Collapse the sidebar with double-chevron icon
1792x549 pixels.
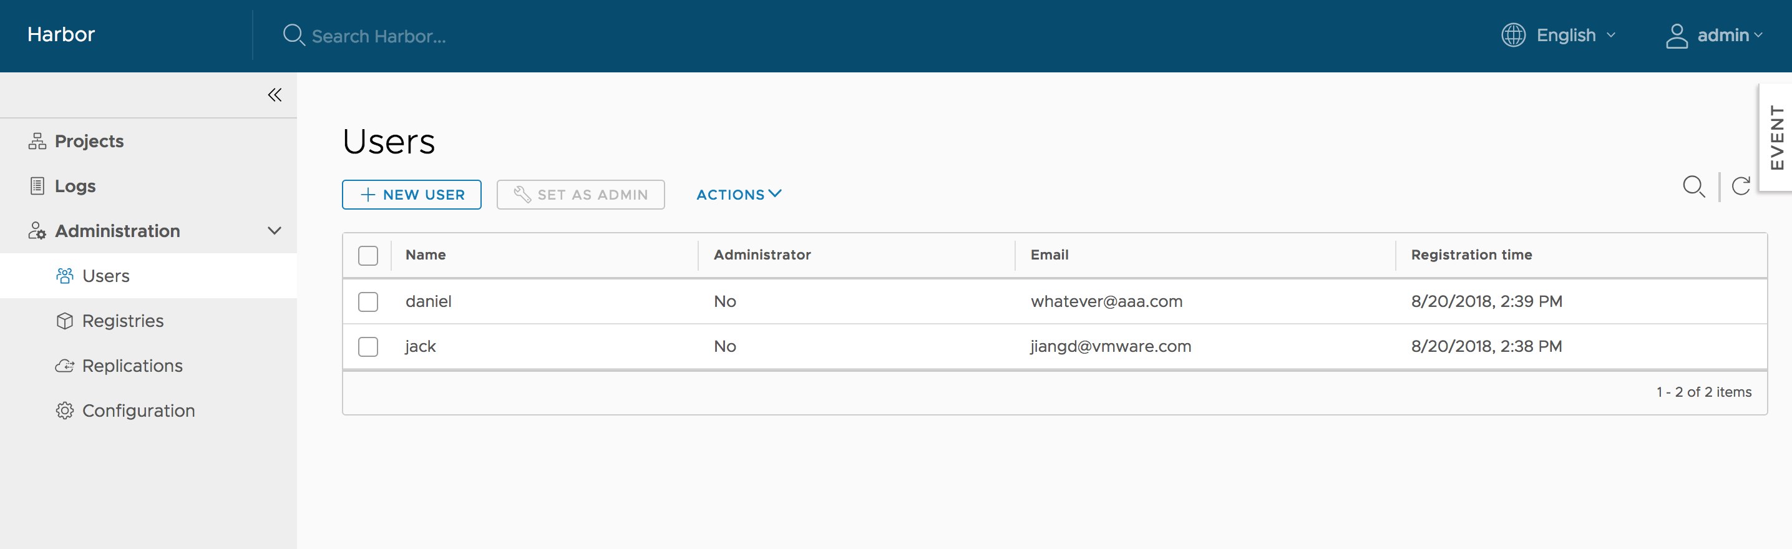tap(274, 95)
